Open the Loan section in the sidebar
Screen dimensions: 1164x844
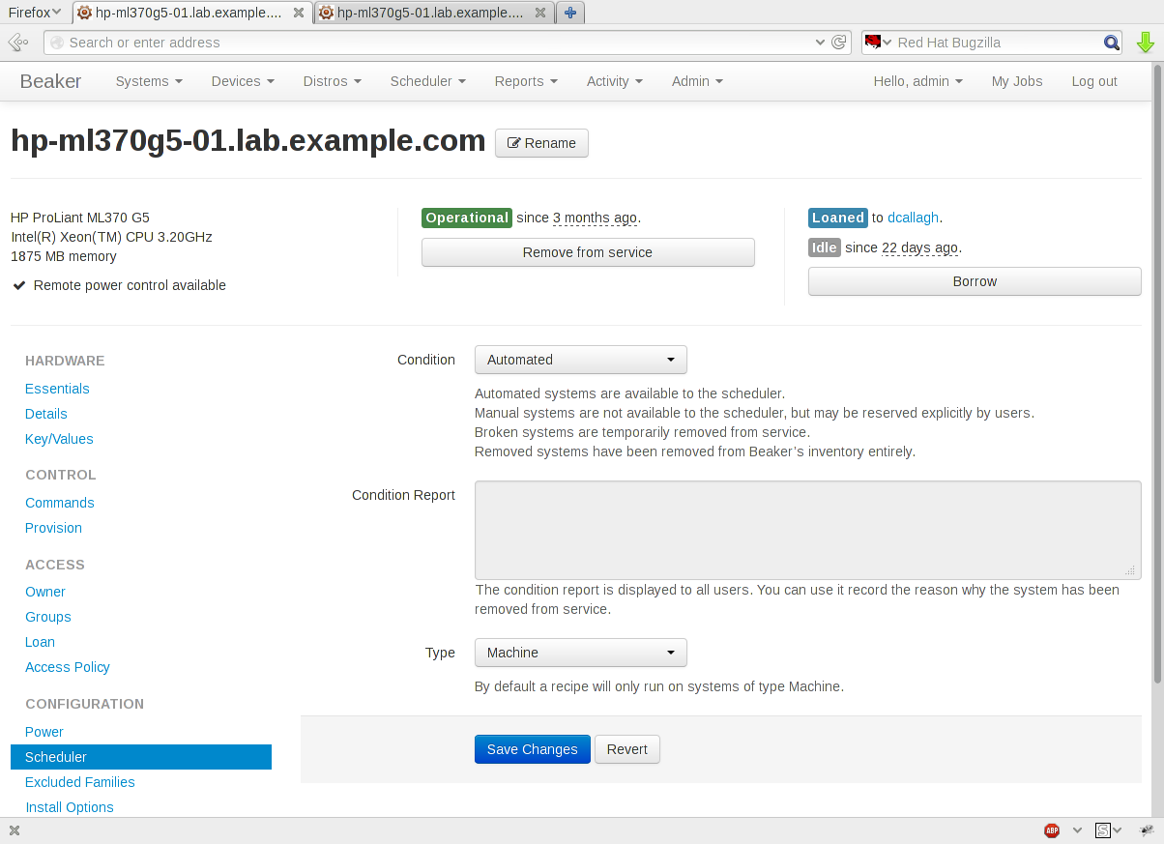40,642
